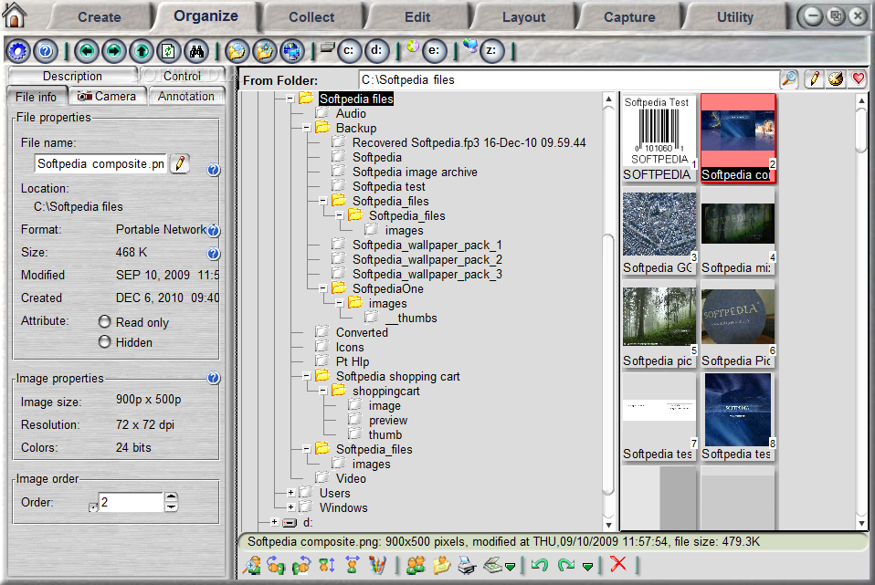The width and height of the screenshot is (875, 585).
Task: Open the Utility tab
Action: pos(735,16)
